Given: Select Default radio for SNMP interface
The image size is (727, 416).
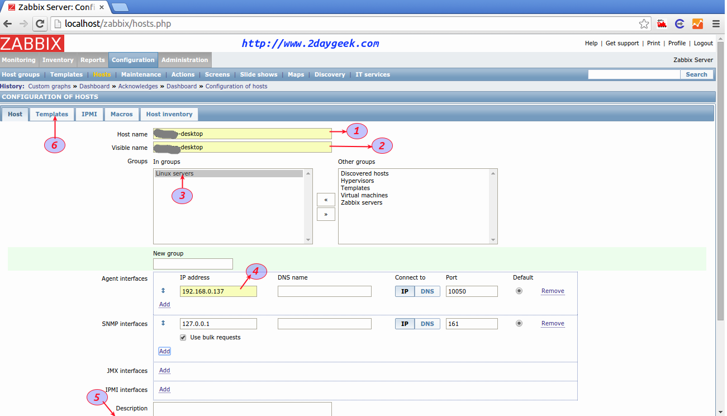Looking at the screenshot, I should pyautogui.click(x=519, y=323).
